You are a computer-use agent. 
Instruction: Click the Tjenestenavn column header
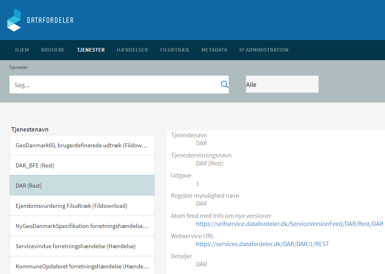pos(30,130)
